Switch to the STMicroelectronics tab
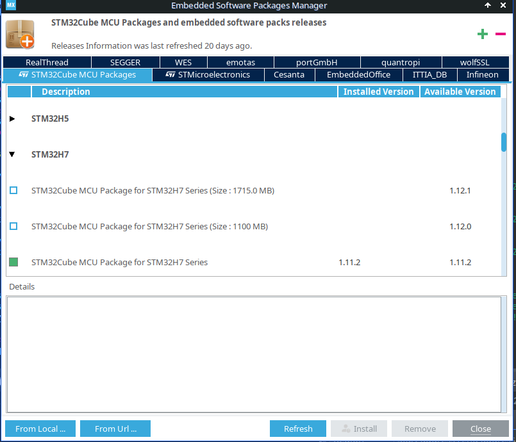Image resolution: width=516 pixels, height=442 pixels. pos(208,75)
